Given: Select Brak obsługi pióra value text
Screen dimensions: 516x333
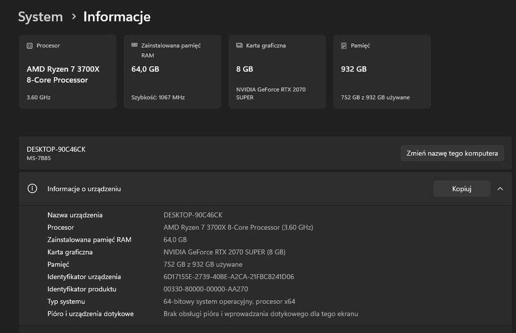Looking at the screenshot, I should tap(261, 314).
